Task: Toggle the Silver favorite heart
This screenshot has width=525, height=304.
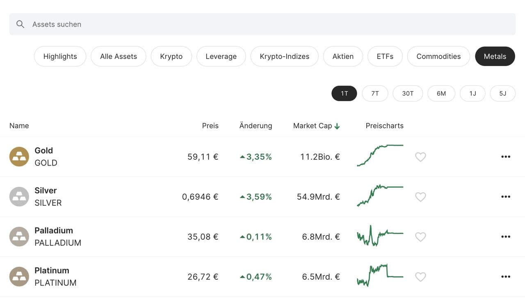Action: (x=420, y=197)
